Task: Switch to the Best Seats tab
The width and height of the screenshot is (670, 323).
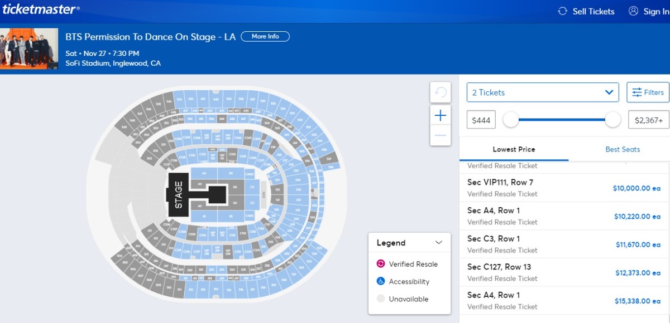Action: [623, 149]
